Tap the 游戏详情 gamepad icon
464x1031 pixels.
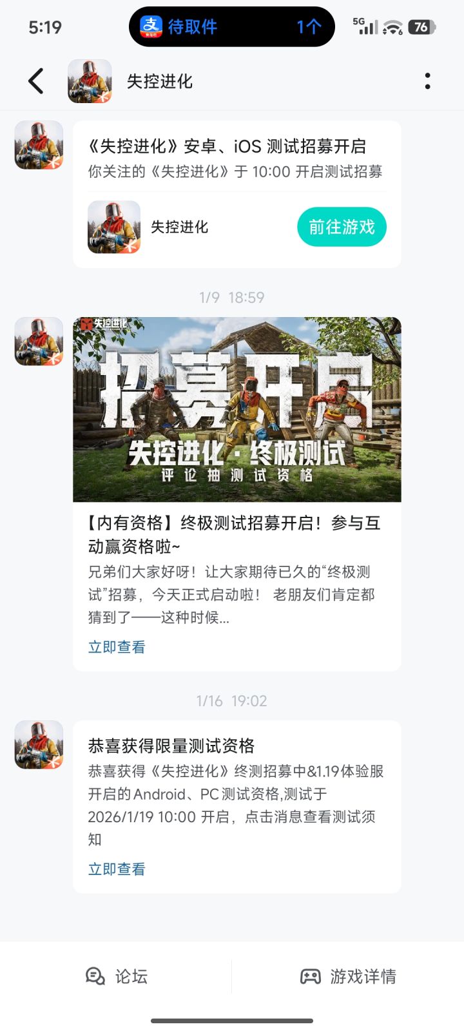click(x=310, y=976)
